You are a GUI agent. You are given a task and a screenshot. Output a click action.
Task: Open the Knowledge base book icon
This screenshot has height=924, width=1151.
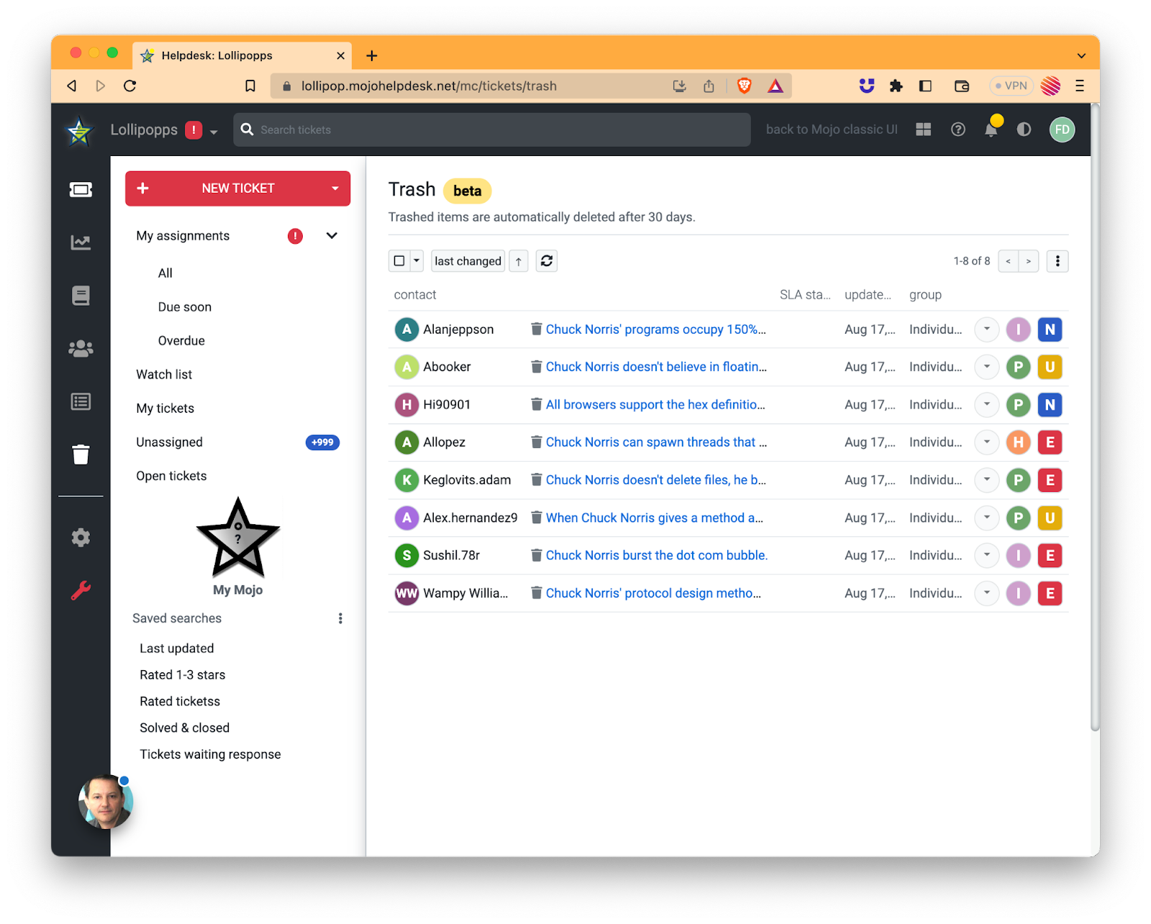point(81,296)
